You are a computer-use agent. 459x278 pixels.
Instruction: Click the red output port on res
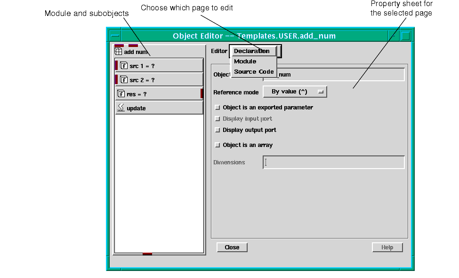(201, 93)
